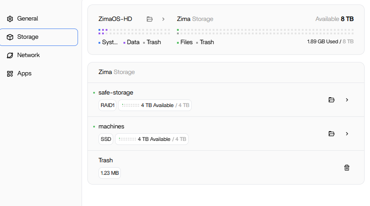This screenshot has width=370, height=206.
Task: Expand the chevron next to ZimaOS-HD
Action: point(164,19)
